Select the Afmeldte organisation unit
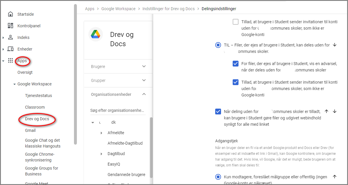The width and height of the screenshot is (348, 185). coord(116,133)
